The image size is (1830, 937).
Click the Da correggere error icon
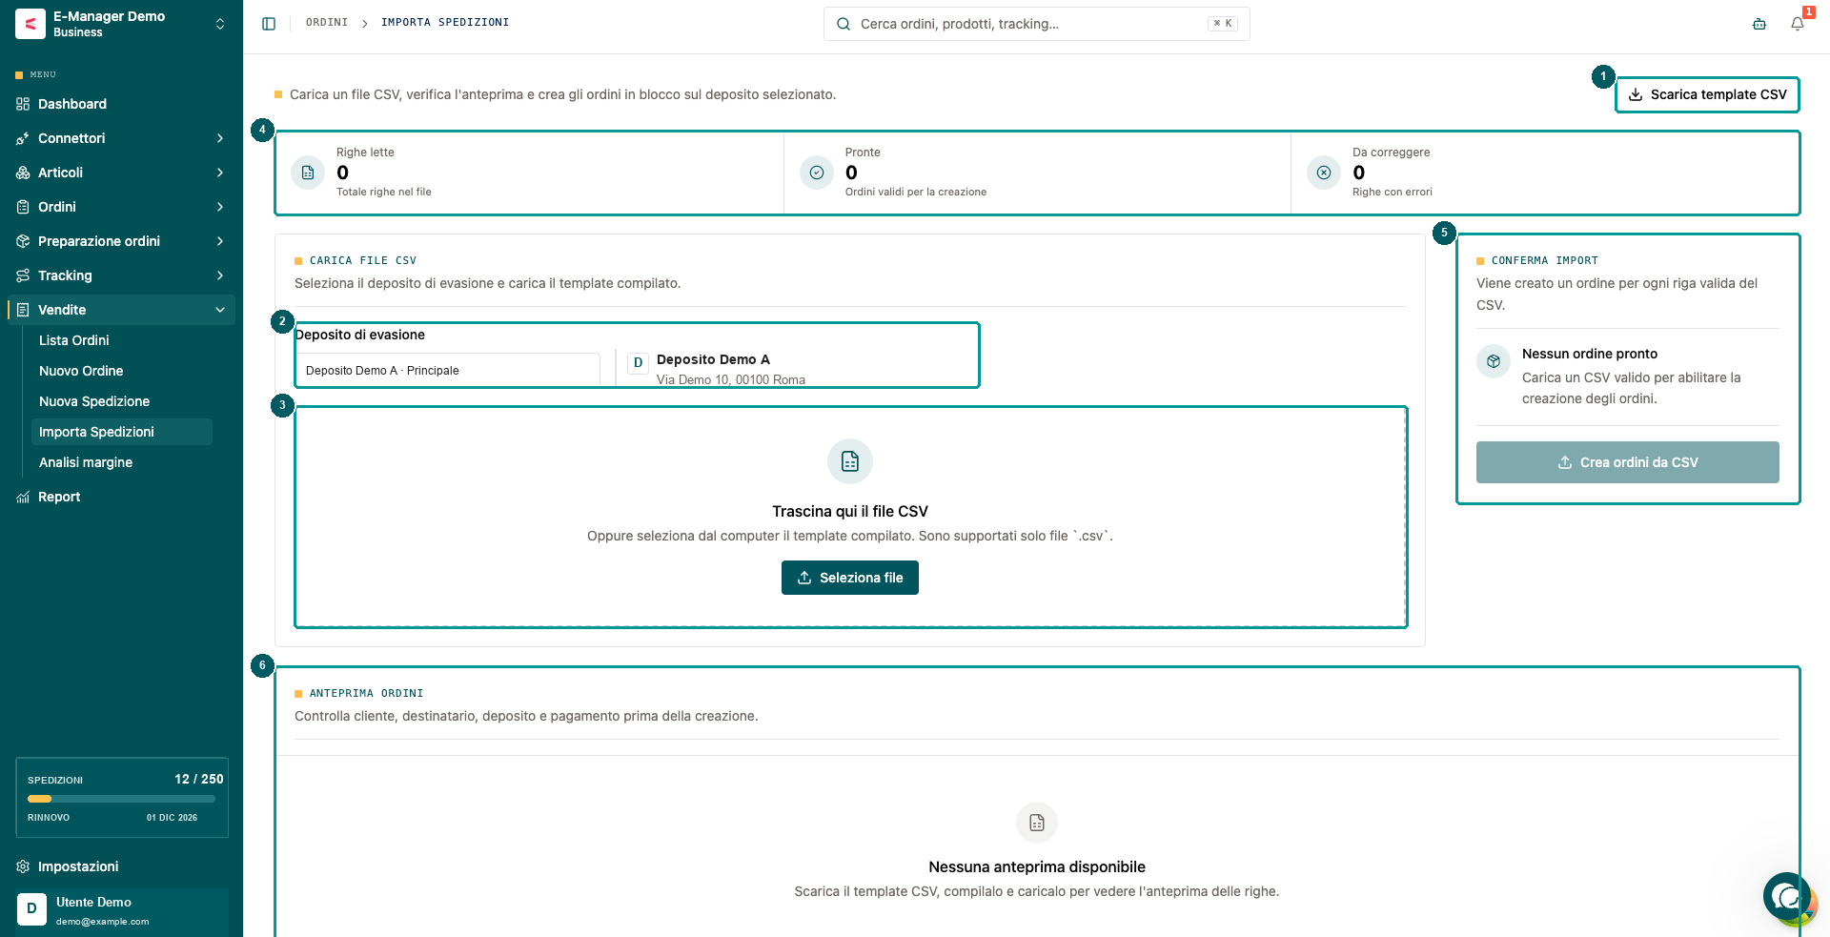tap(1324, 173)
